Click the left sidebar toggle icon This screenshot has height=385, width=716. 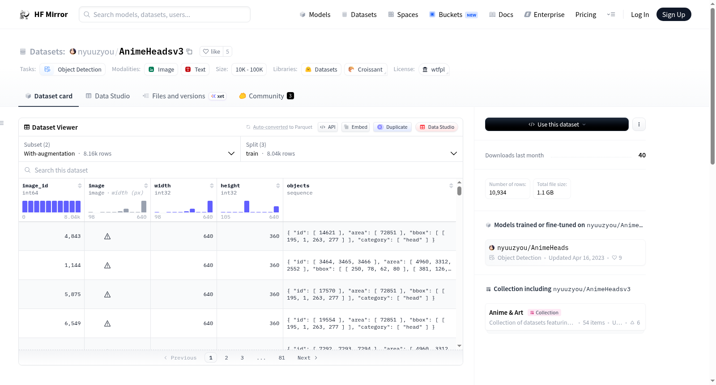point(2,123)
